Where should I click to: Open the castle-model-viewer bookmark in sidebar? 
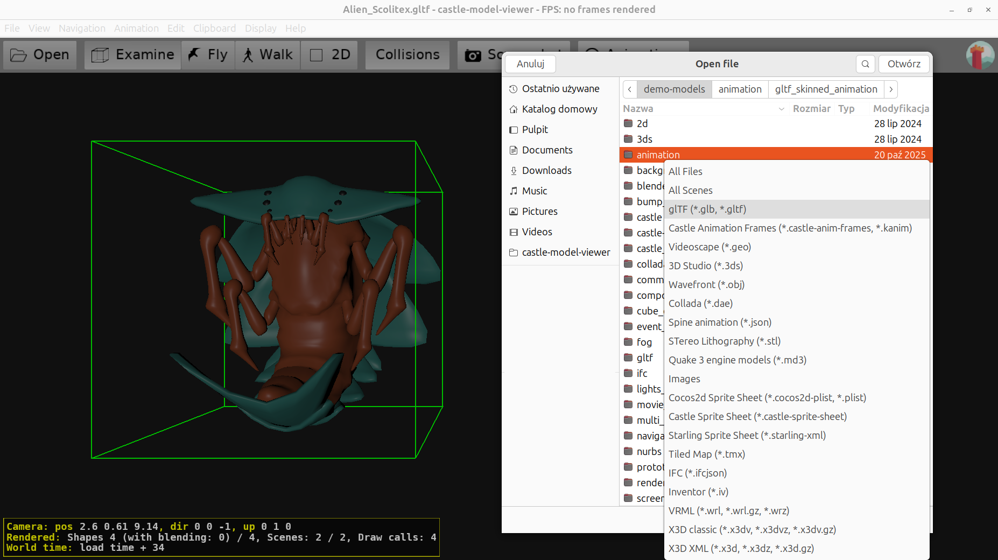tap(566, 251)
